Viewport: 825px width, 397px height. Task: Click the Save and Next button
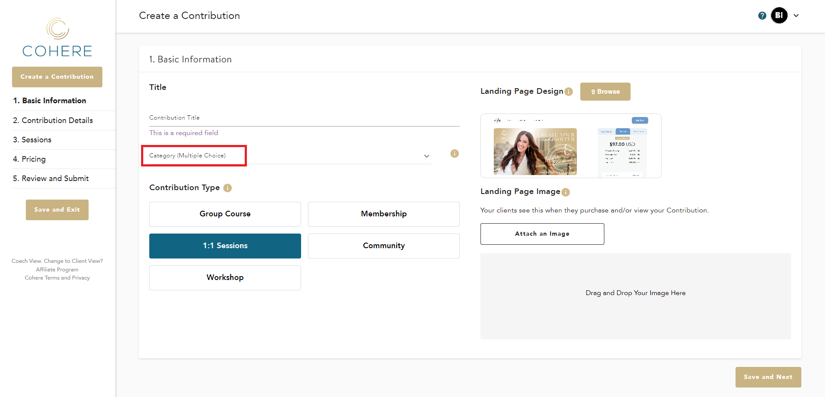click(x=768, y=377)
